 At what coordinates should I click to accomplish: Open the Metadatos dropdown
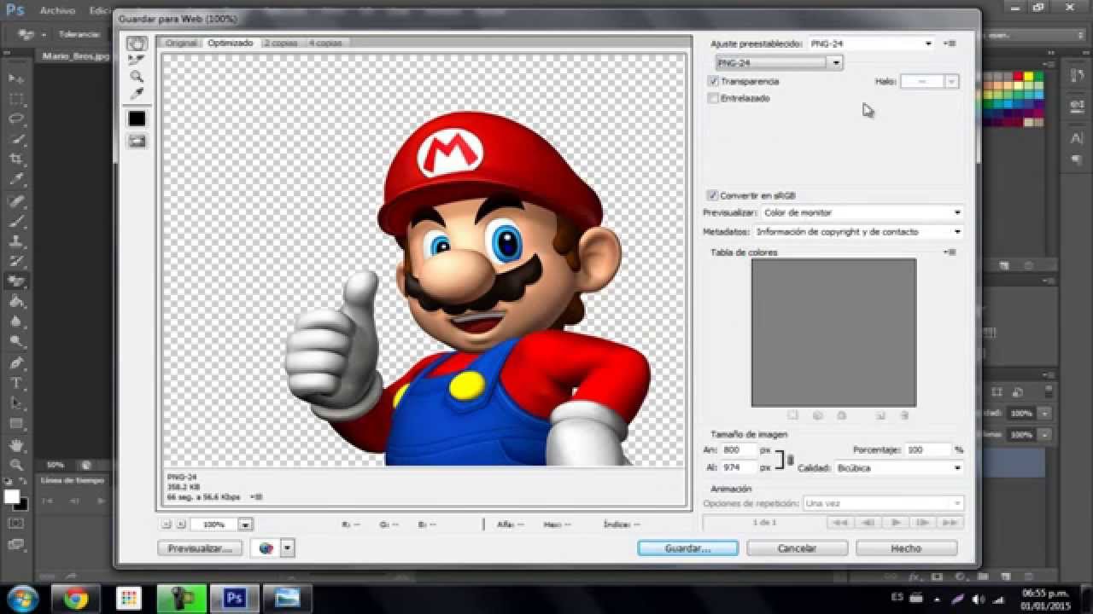point(858,231)
